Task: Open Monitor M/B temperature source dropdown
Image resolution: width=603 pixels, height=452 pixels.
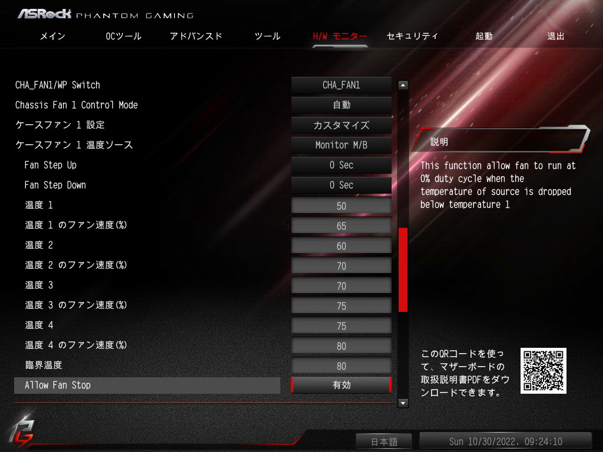Action: click(x=341, y=145)
